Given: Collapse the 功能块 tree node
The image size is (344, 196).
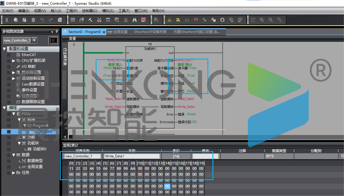Looking at the screenshot, I should coord(19,143).
